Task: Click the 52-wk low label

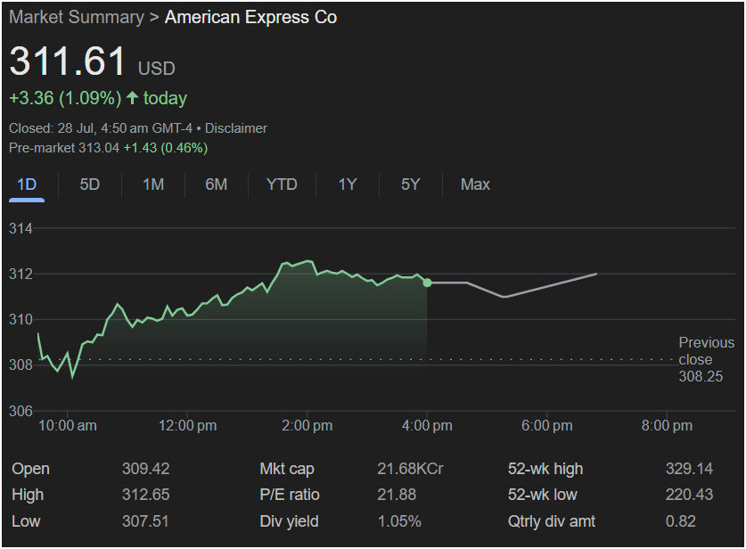Action: 543,495
